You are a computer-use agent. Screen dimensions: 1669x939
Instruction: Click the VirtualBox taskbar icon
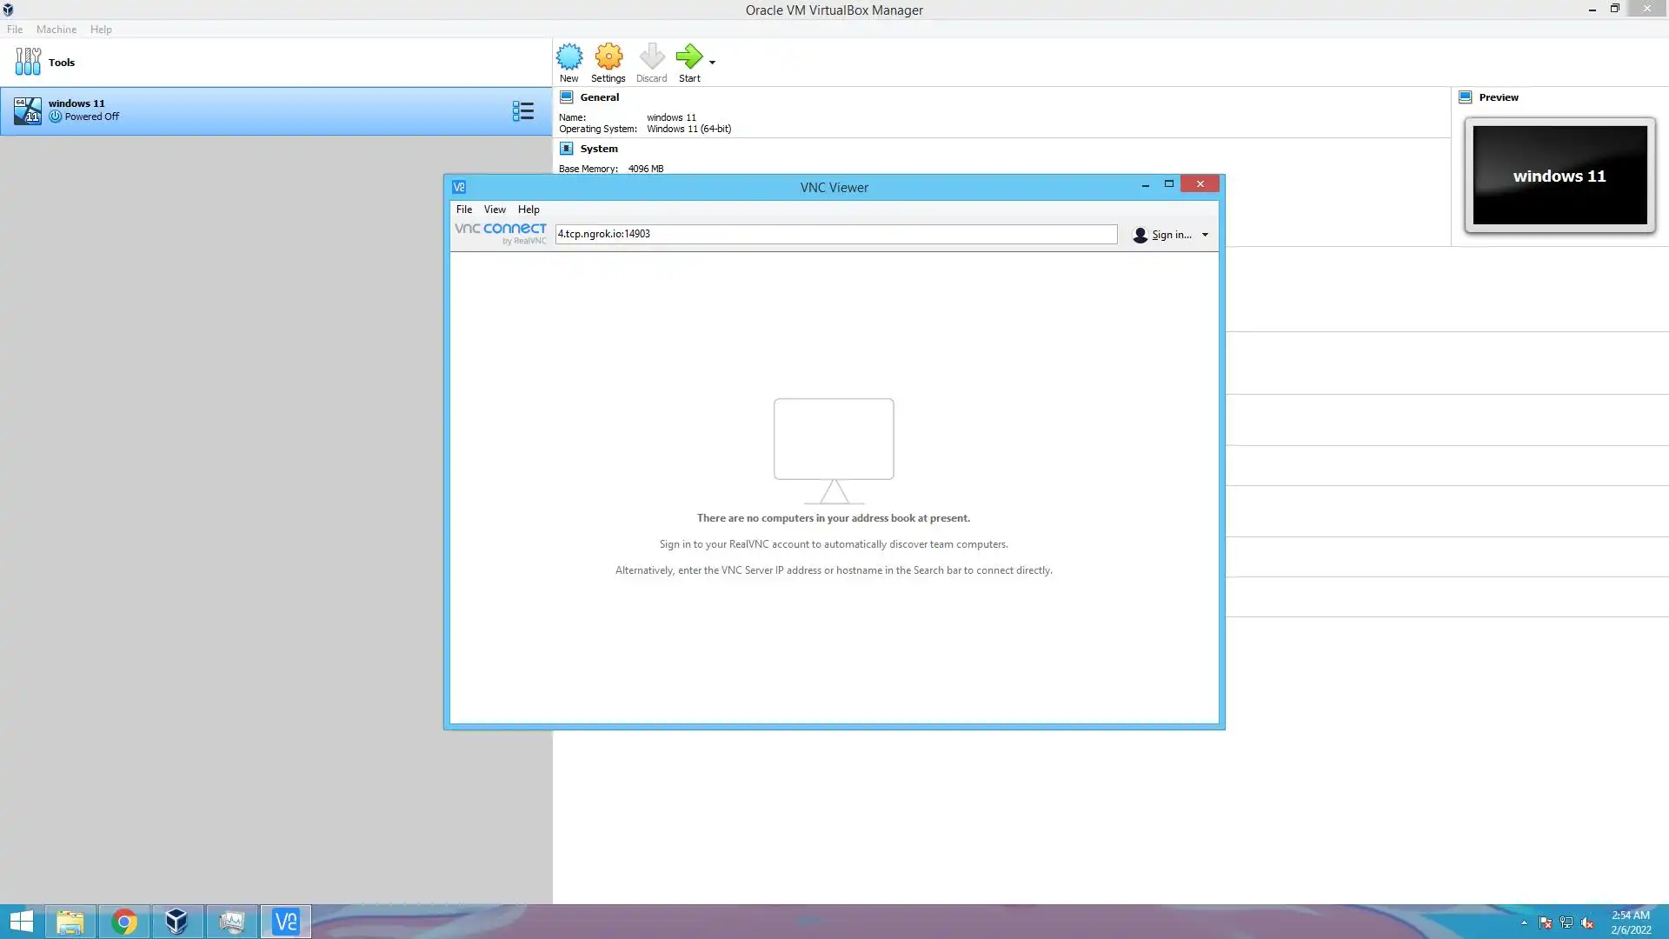click(176, 922)
